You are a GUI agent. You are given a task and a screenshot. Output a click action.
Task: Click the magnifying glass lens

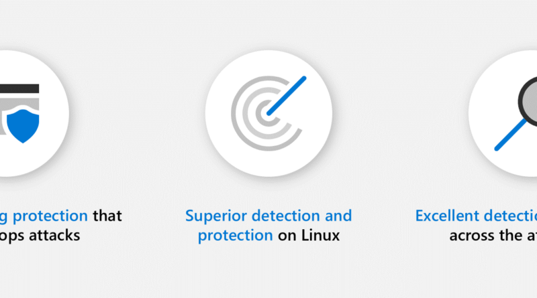pos(529,101)
